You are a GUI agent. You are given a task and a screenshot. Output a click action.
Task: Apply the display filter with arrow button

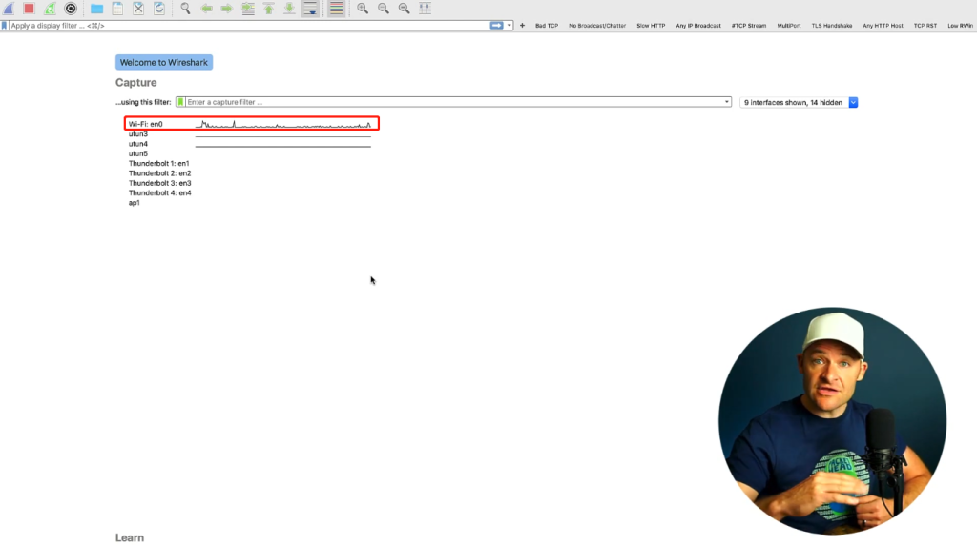(496, 26)
